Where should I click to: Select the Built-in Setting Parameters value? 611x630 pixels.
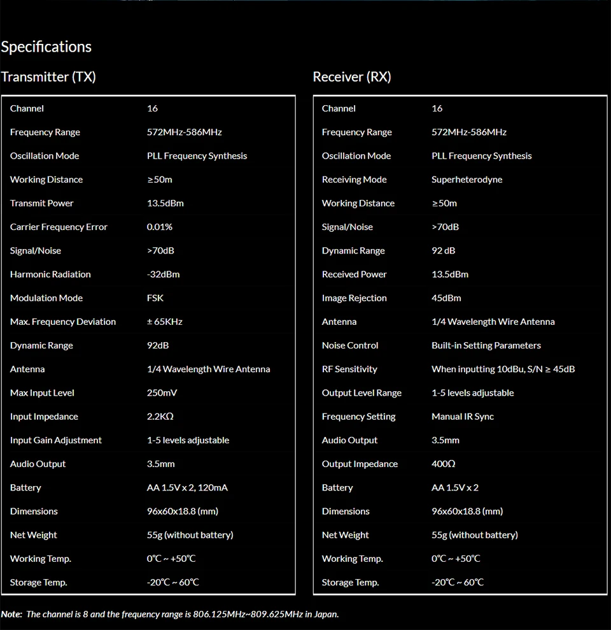486,345
